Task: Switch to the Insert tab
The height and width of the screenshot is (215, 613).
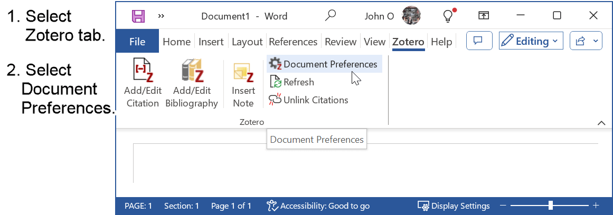Action: pos(211,41)
